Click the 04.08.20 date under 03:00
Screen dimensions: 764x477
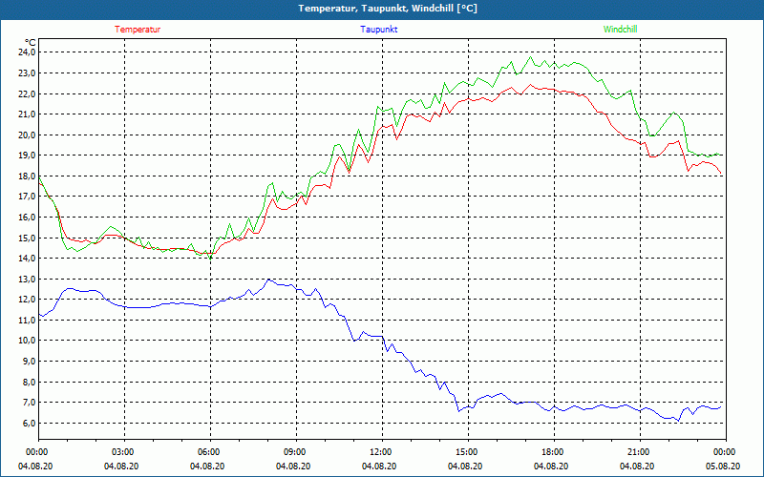click(x=121, y=466)
